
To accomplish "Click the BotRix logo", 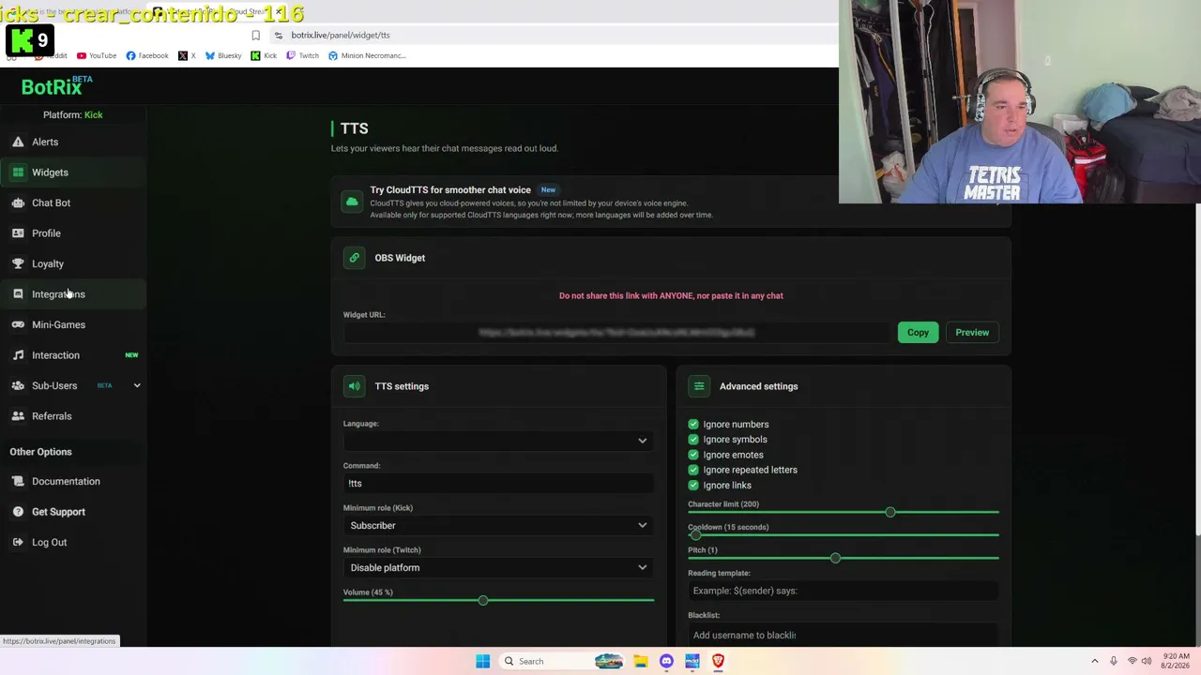I will click(x=56, y=86).
